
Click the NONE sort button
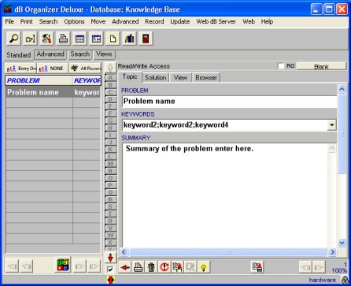tap(52, 69)
